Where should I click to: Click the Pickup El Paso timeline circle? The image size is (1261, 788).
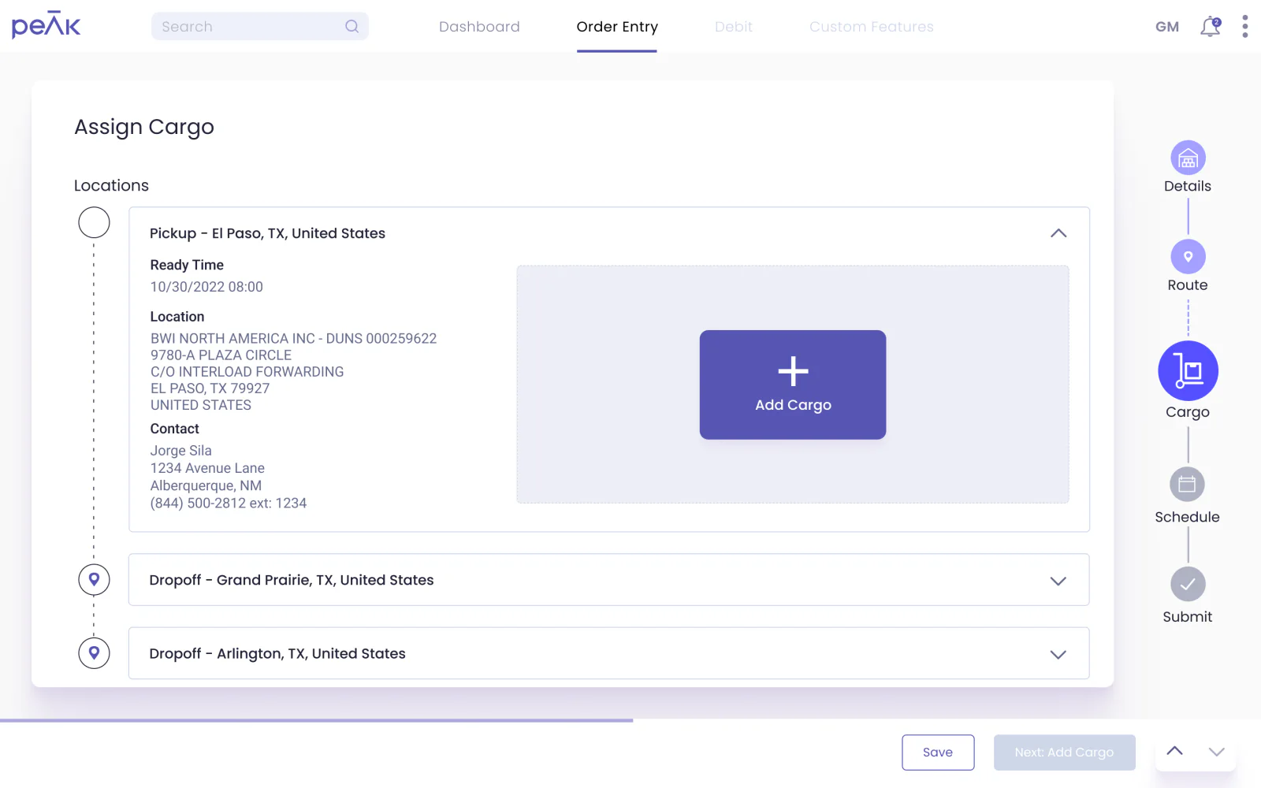point(94,222)
